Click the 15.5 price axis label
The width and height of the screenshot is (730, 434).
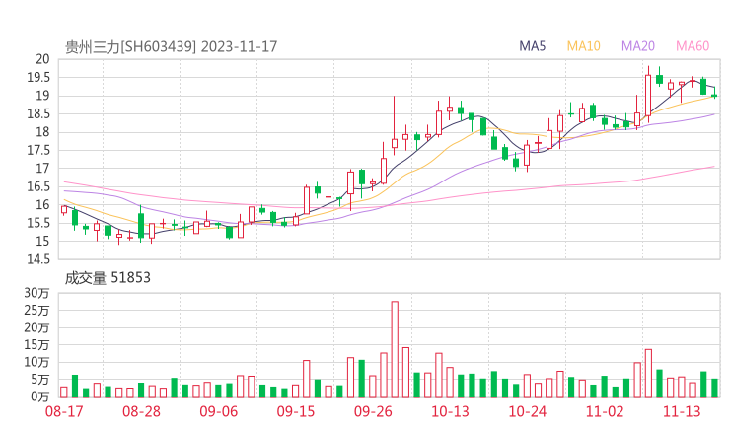click(x=38, y=223)
